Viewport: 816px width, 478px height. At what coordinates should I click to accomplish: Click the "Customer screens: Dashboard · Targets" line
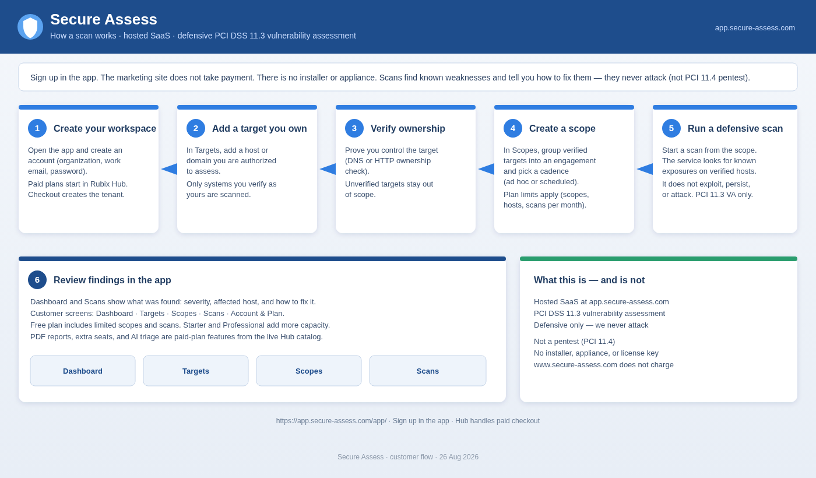(x=157, y=314)
